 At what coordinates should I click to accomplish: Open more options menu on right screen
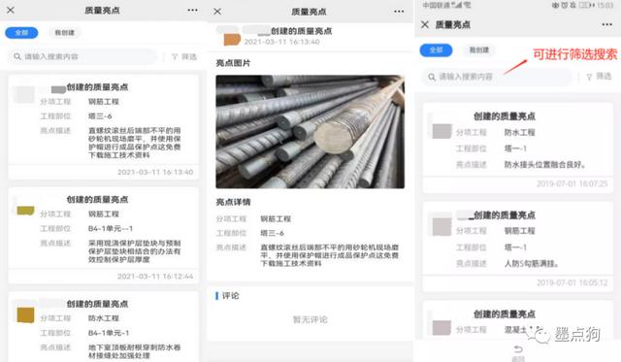coord(606,24)
